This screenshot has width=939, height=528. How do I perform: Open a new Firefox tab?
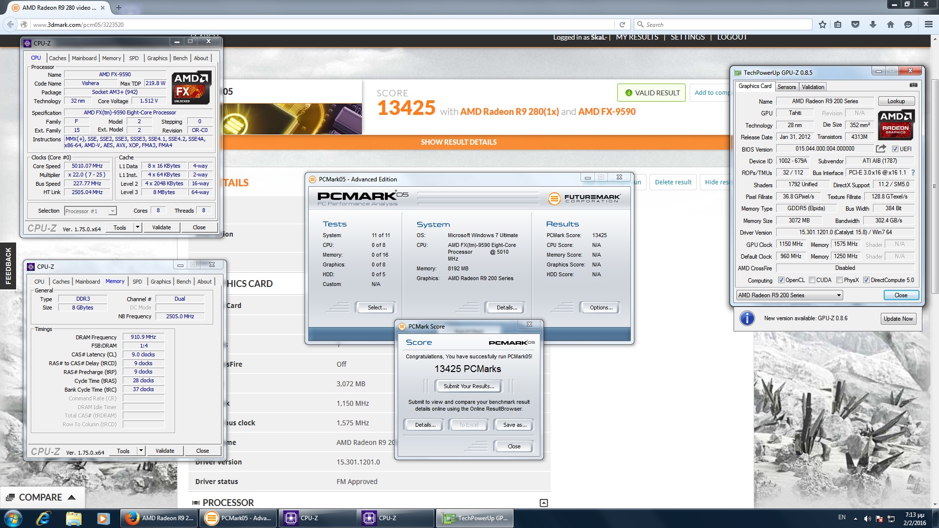click(118, 8)
